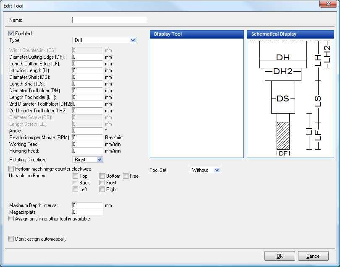Click the Length Shaft (LS) field

pyautogui.click(x=87, y=84)
